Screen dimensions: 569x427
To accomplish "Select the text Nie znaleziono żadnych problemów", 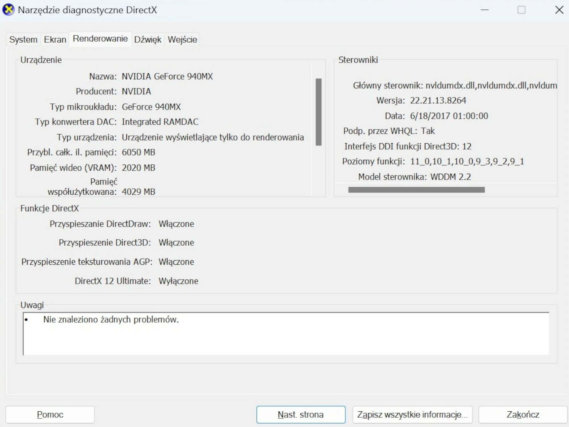I will pyautogui.click(x=110, y=319).
